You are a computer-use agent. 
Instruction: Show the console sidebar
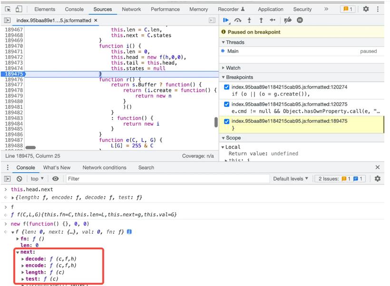tap(8, 179)
